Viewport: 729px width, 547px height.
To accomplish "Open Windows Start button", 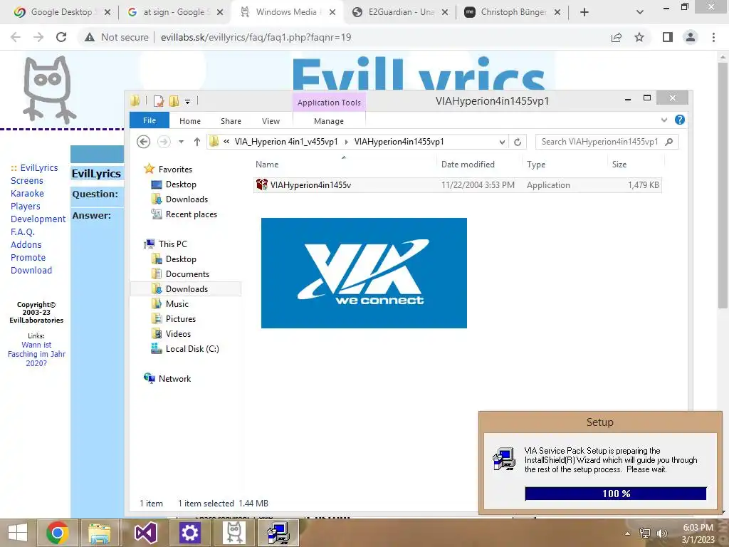I will 18,533.
